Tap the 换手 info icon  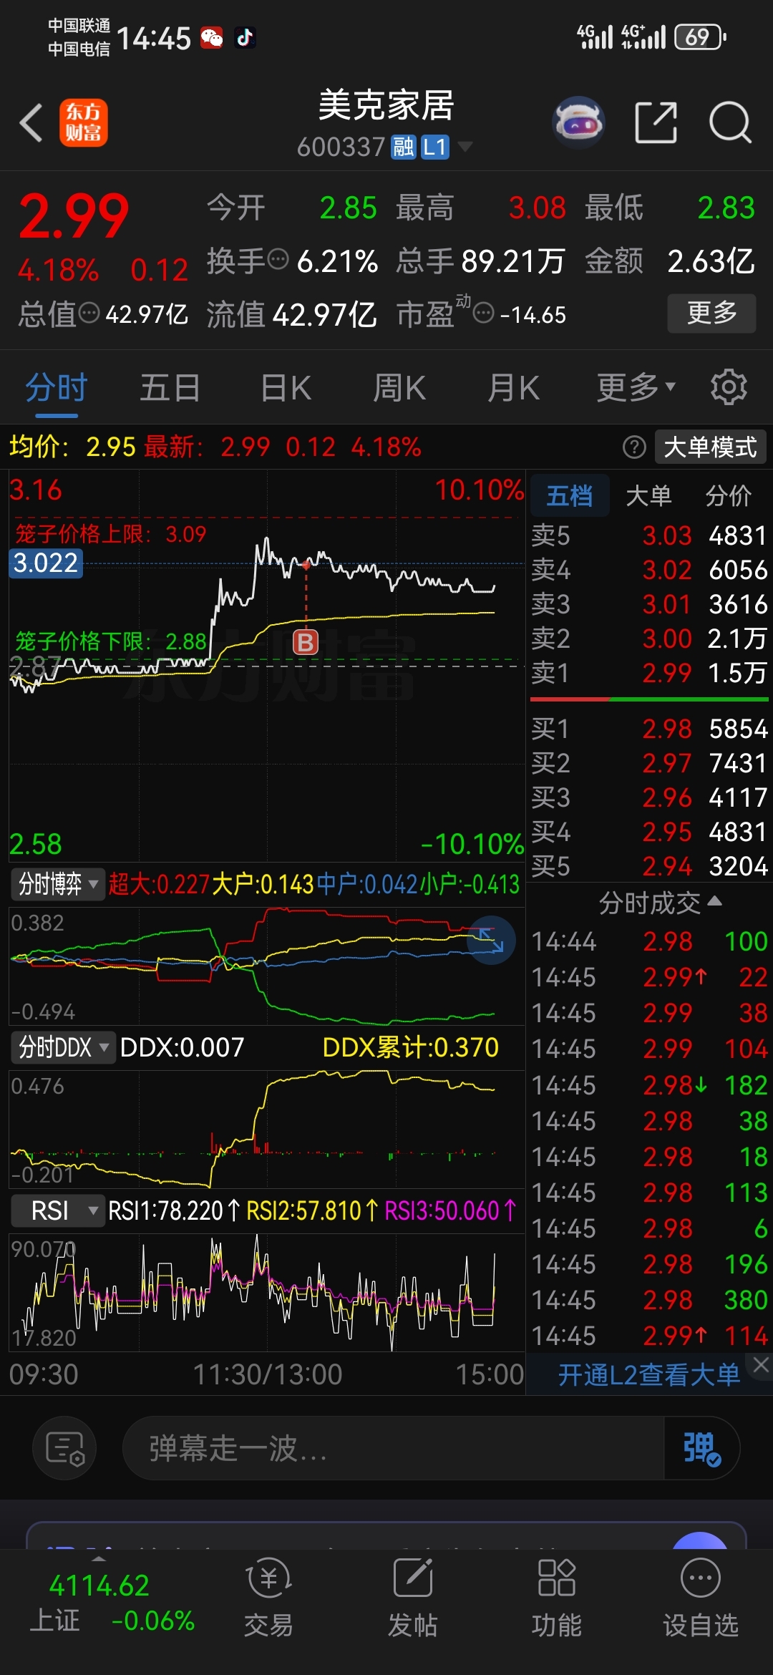coord(278,258)
